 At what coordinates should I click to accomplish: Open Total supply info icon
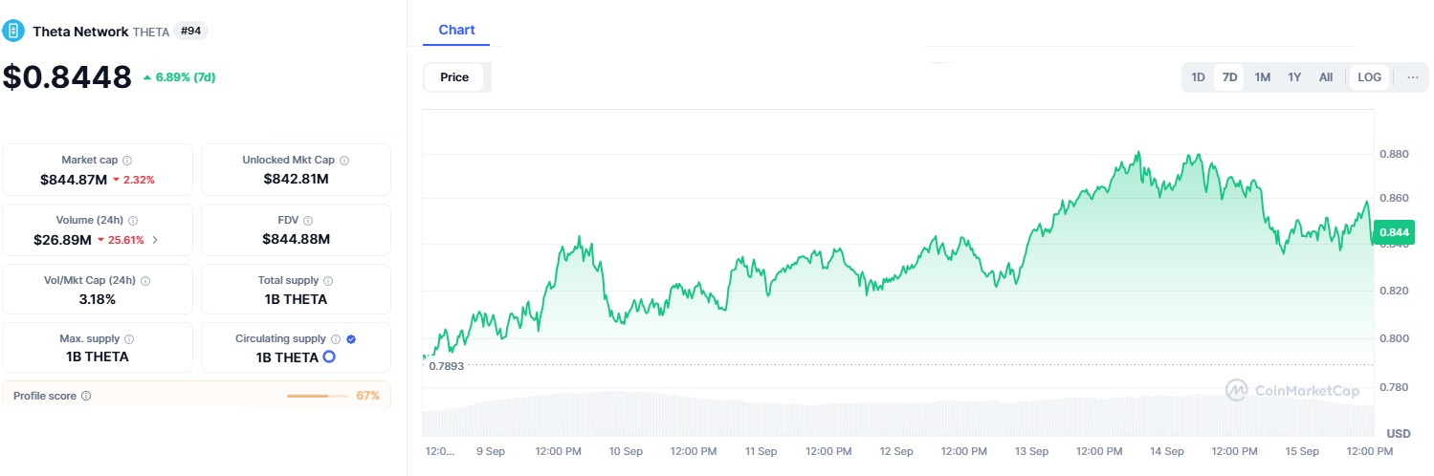[x=328, y=281]
